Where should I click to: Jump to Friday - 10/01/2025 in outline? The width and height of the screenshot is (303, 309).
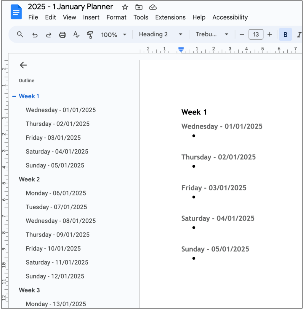click(53, 249)
